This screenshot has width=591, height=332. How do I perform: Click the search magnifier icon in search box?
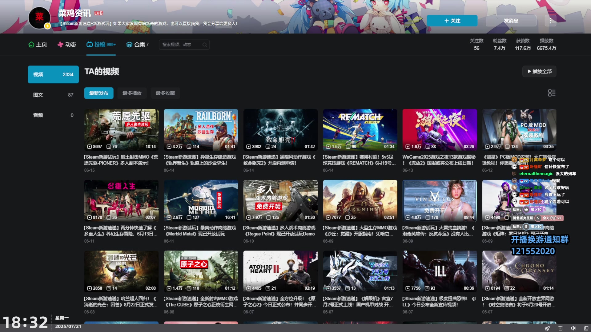[x=204, y=45]
